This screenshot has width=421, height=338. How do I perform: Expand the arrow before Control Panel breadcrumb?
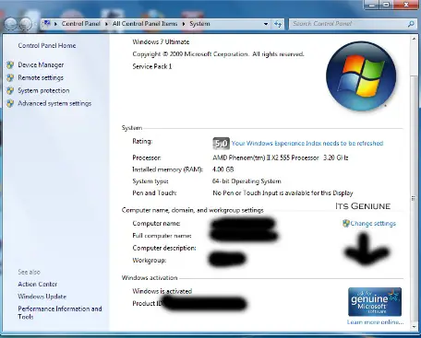(55, 24)
